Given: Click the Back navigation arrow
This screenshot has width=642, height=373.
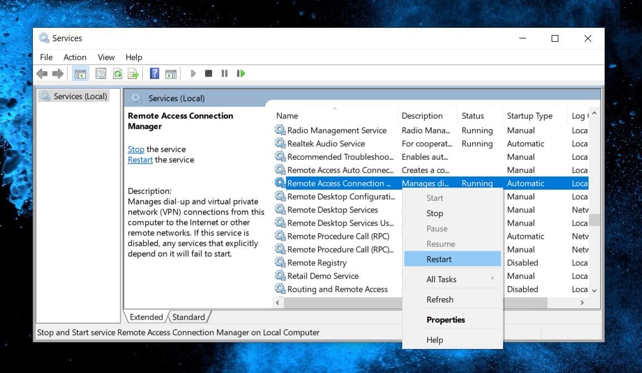Looking at the screenshot, I should click(x=42, y=73).
